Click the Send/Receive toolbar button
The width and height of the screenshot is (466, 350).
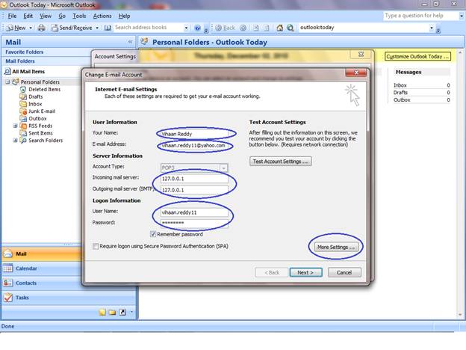coord(72,28)
